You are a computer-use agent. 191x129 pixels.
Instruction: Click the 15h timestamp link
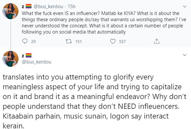(71, 7)
